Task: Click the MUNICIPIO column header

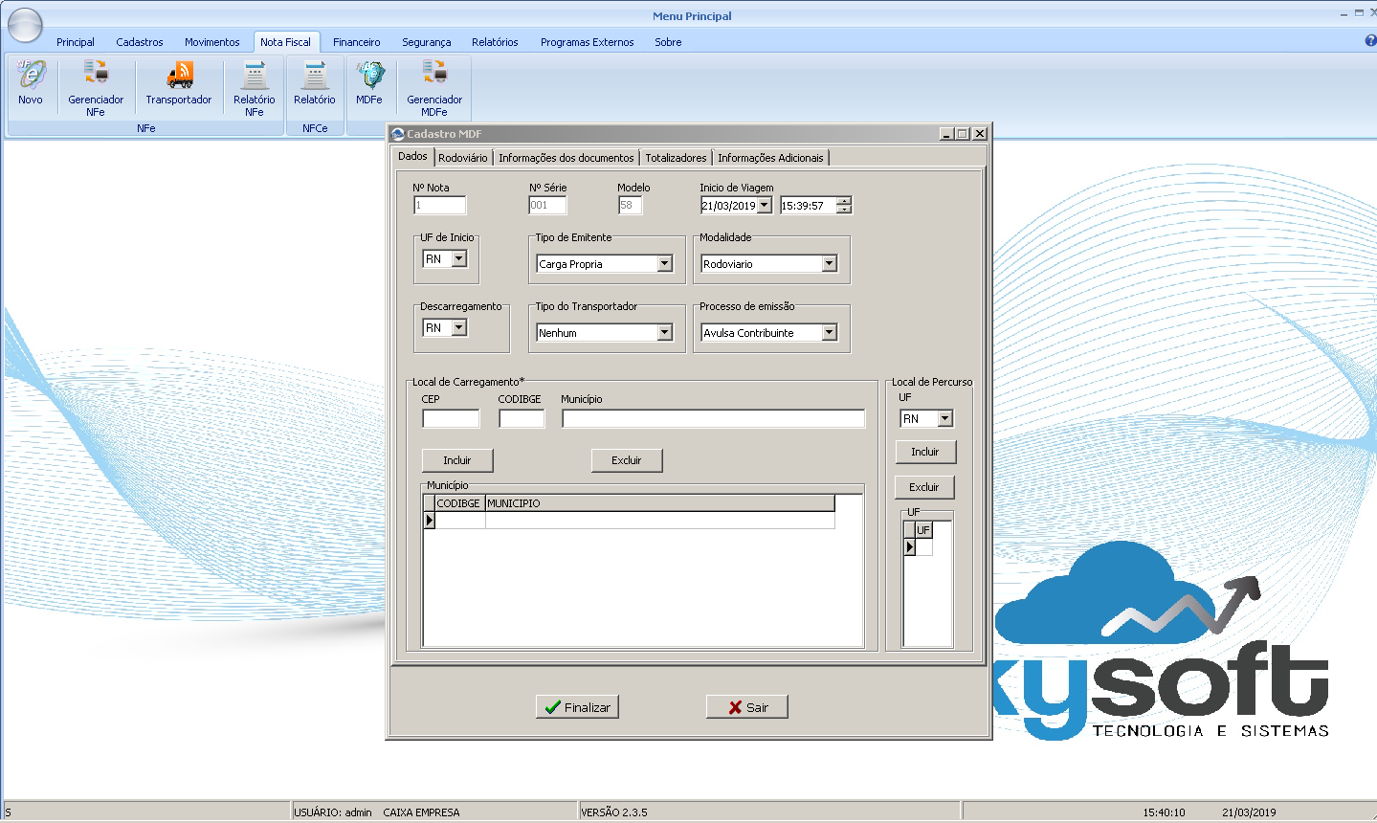Action: click(660, 503)
